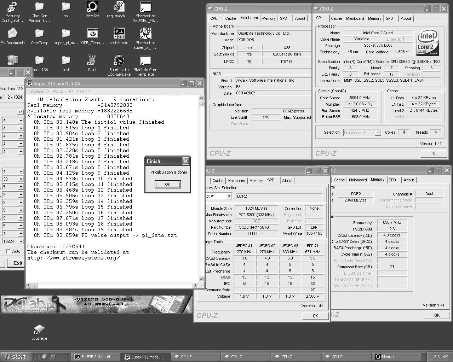Click Super PI vertical scrollbar up arrow
Screen dimensions: 453x362
201,98
